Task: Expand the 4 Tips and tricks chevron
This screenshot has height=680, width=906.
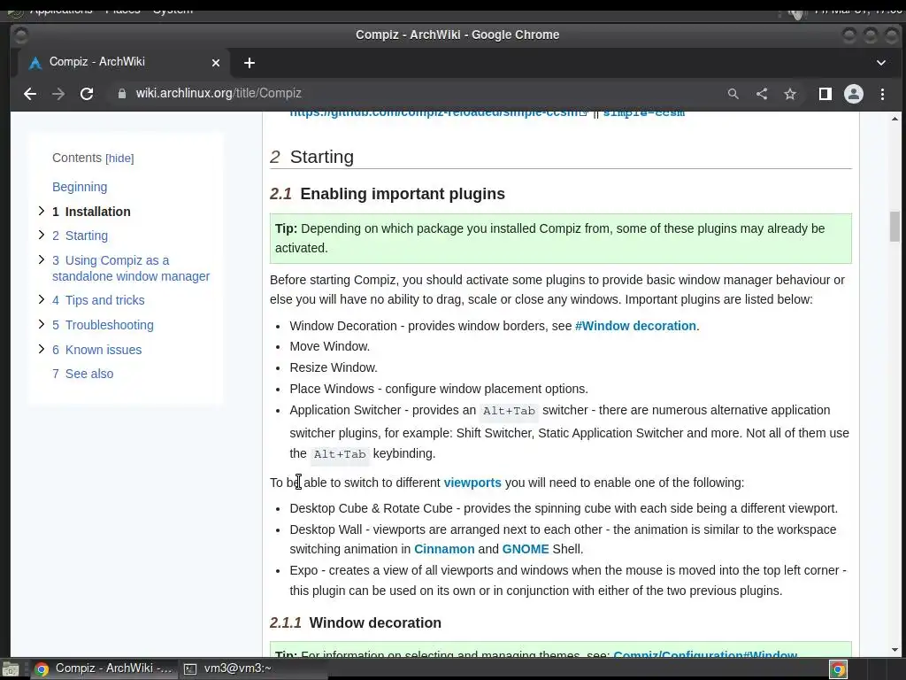Action: [x=41, y=299]
